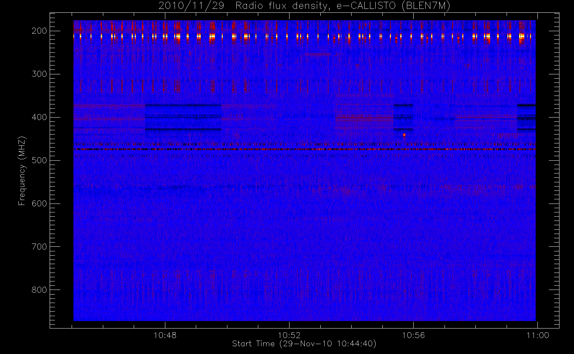The height and width of the screenshot is (354, 574).
Task: Click the 11:00 time tick label
Action: (x=538, y=335)
